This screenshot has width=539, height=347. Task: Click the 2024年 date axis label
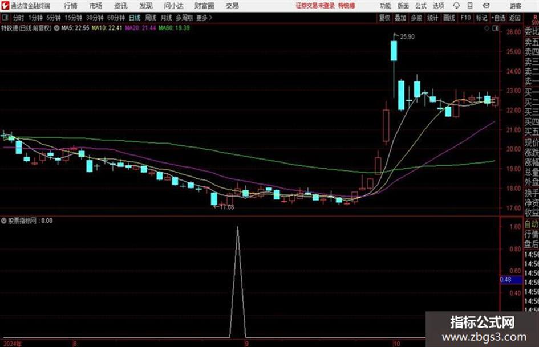13,344
